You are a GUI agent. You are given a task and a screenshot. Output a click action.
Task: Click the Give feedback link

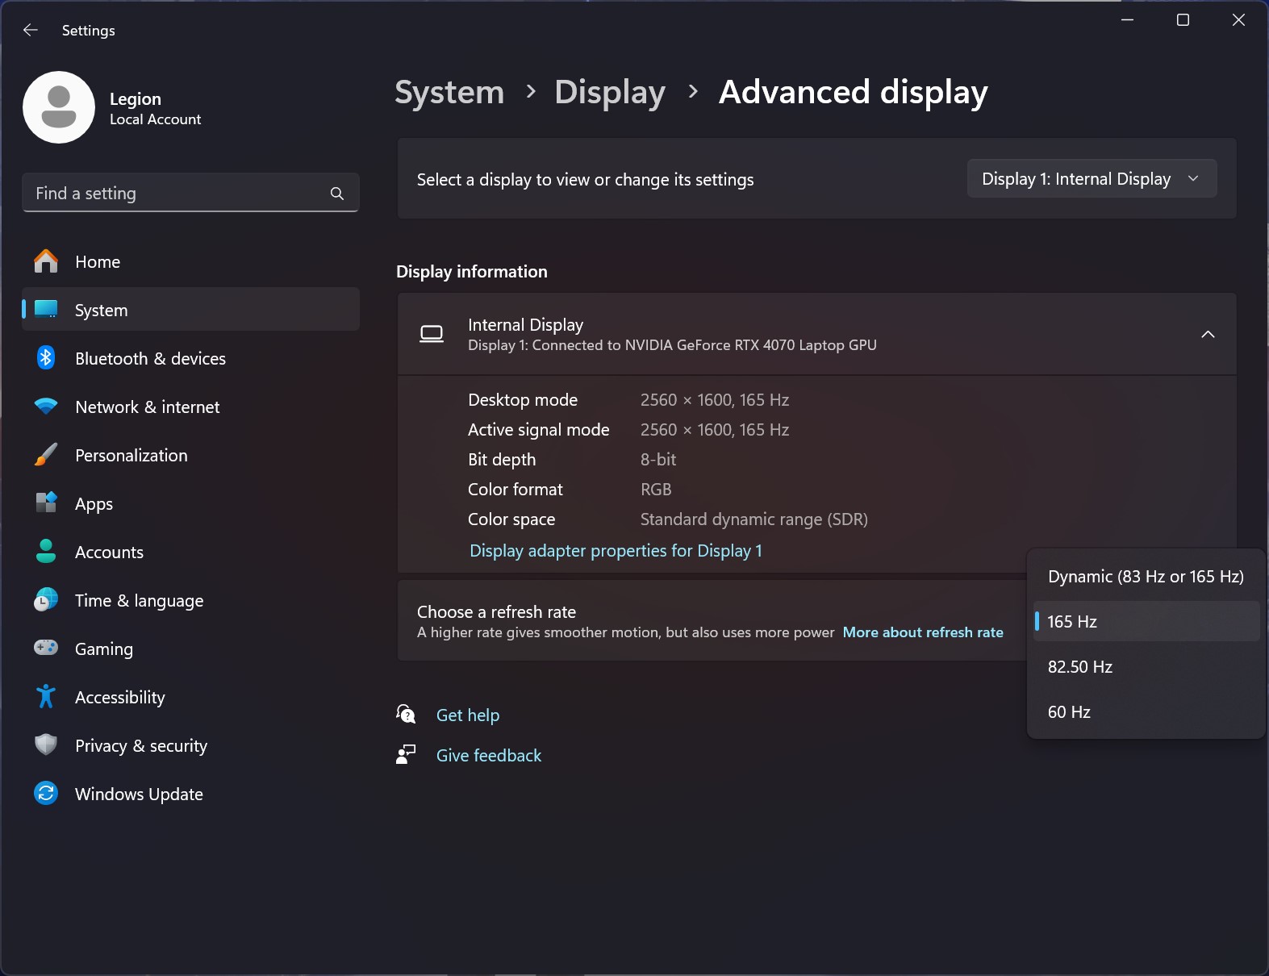[489, 755]
